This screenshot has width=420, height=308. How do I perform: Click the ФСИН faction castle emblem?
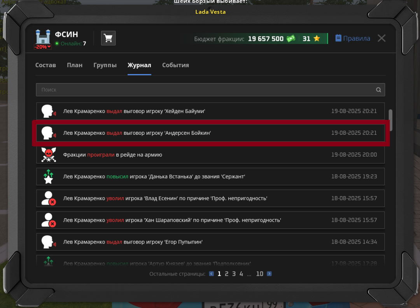tap(43, 37)
